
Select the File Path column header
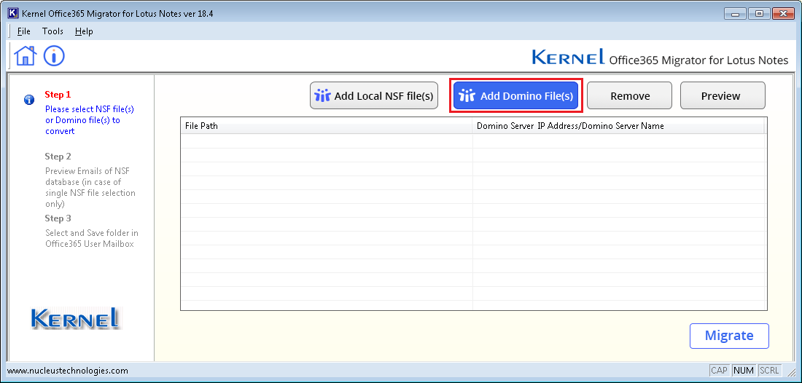[x=327, y=126]
